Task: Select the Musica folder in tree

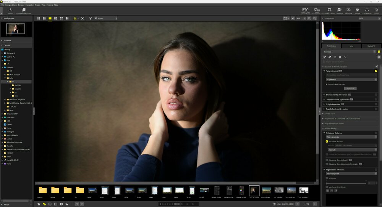Action: click(x=9, y=139)
